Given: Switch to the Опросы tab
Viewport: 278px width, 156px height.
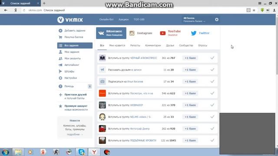Looking at the screenshot, I should tap(203, 45).
